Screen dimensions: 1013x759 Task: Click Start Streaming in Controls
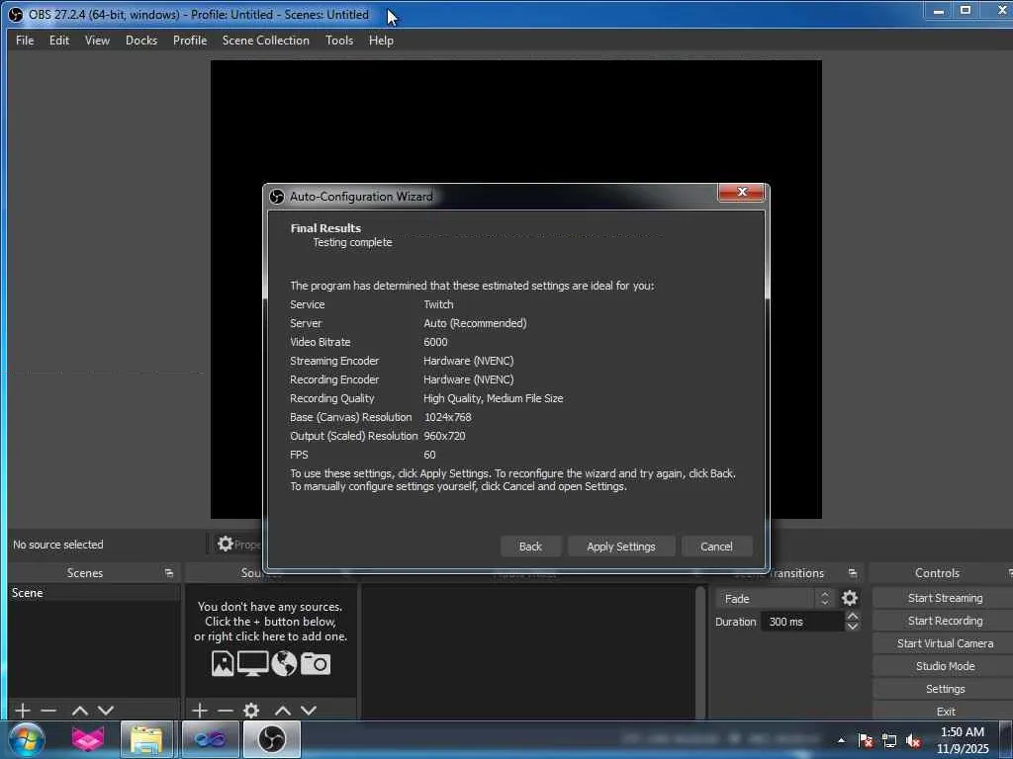point(945,598)
